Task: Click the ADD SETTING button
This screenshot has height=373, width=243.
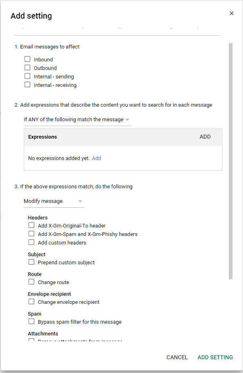Action: pyautogui.click(x=215, y=357)
